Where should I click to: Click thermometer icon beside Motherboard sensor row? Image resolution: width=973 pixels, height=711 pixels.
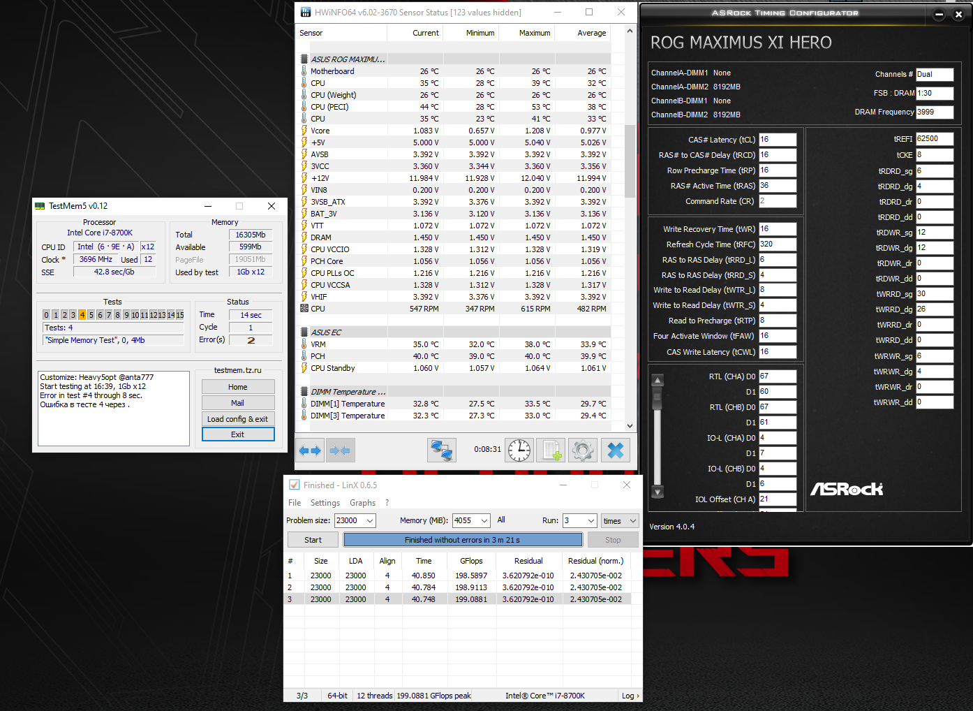(x=304, y=71)
